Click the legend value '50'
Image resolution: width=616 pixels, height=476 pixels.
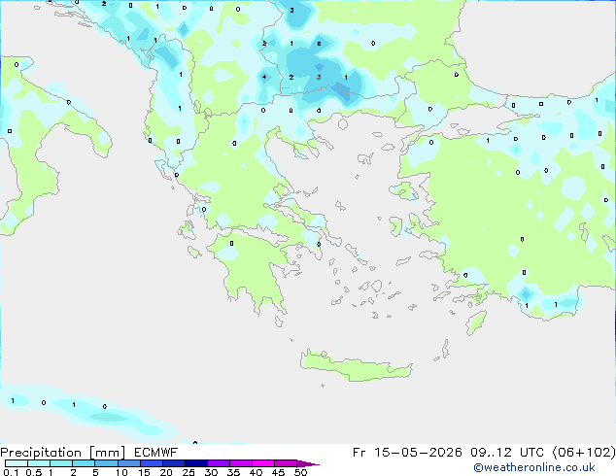pos(300,472)
